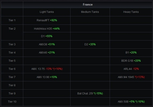Select the D1 +55% cell
The height and width of the screenshot is (107, 153).
[47, 36]
